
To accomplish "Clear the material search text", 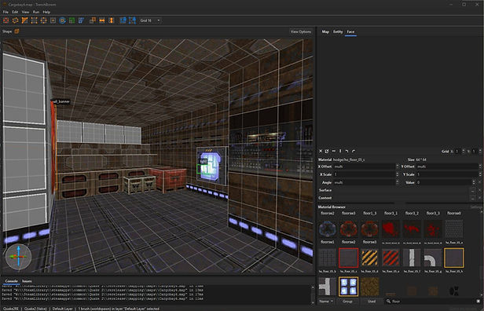I will click(478, 301).
